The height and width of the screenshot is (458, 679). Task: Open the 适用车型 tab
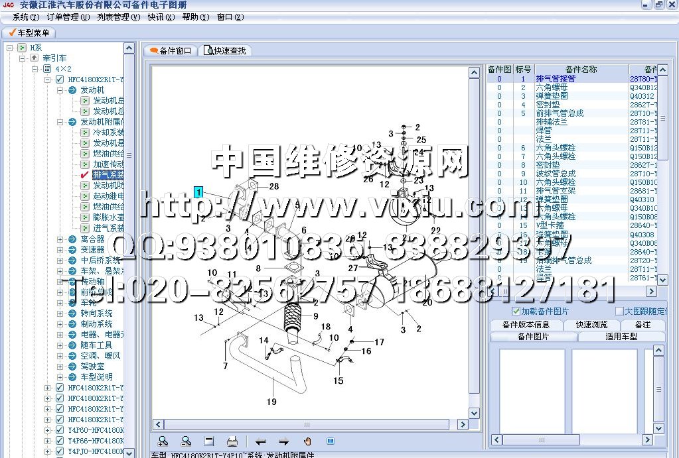(x=621, y=336)
